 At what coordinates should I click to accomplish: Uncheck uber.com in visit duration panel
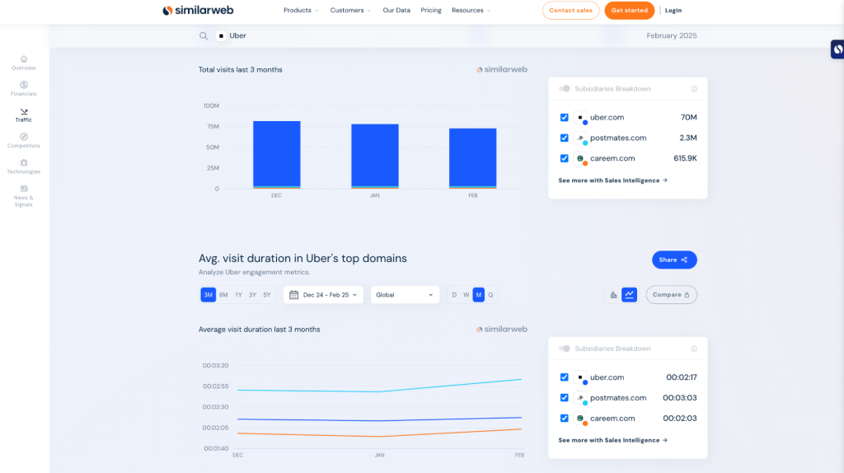tap(564, 377)
